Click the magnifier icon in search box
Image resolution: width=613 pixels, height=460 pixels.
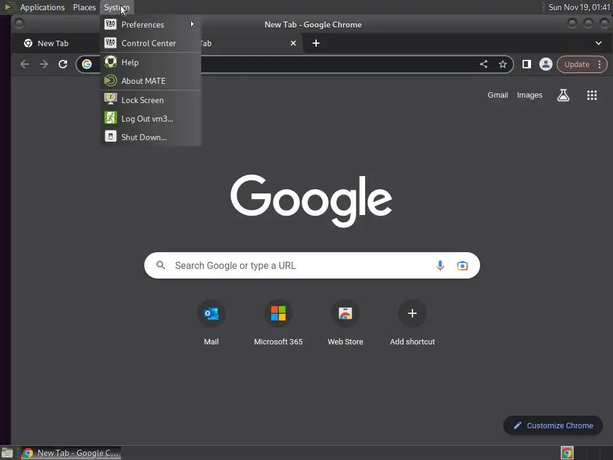click(x=160, y=265)
